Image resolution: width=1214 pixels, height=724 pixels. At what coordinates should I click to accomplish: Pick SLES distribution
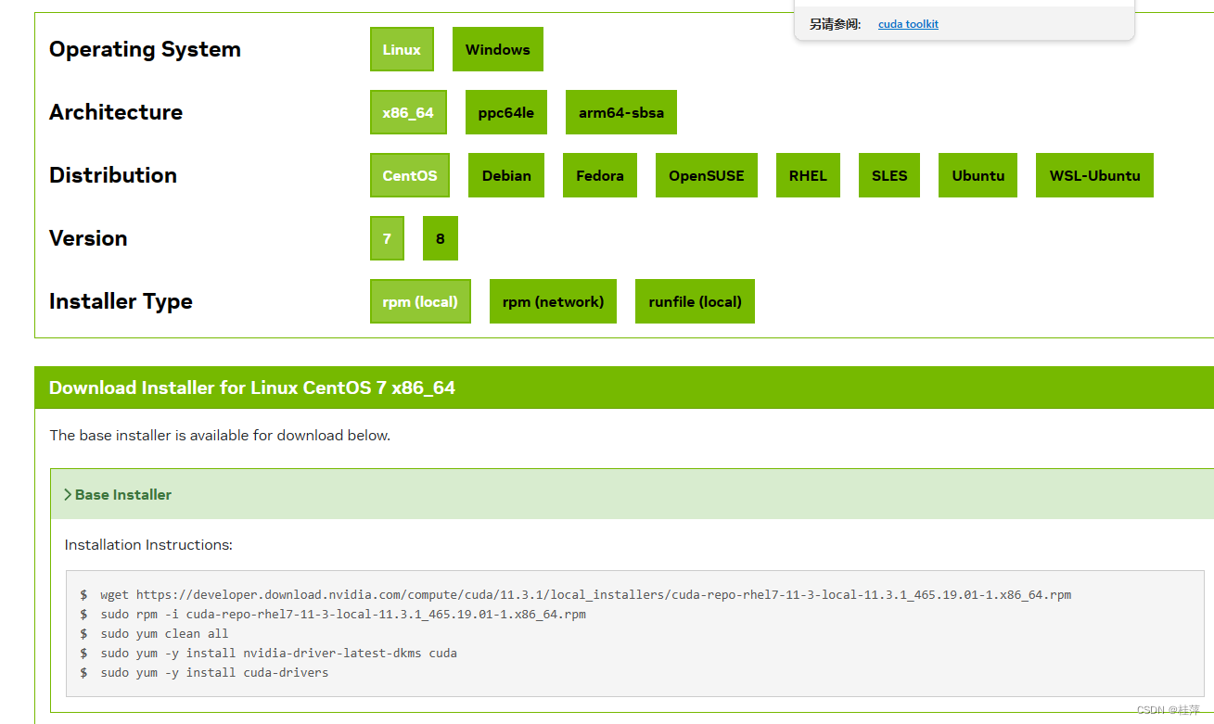click(x=889, y=175)
